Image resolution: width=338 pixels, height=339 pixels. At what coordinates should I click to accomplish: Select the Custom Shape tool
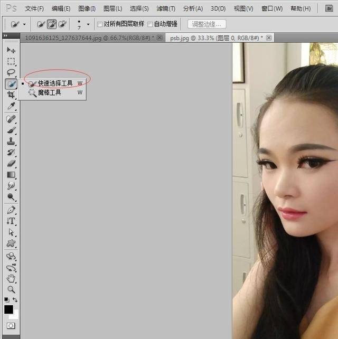11,243
